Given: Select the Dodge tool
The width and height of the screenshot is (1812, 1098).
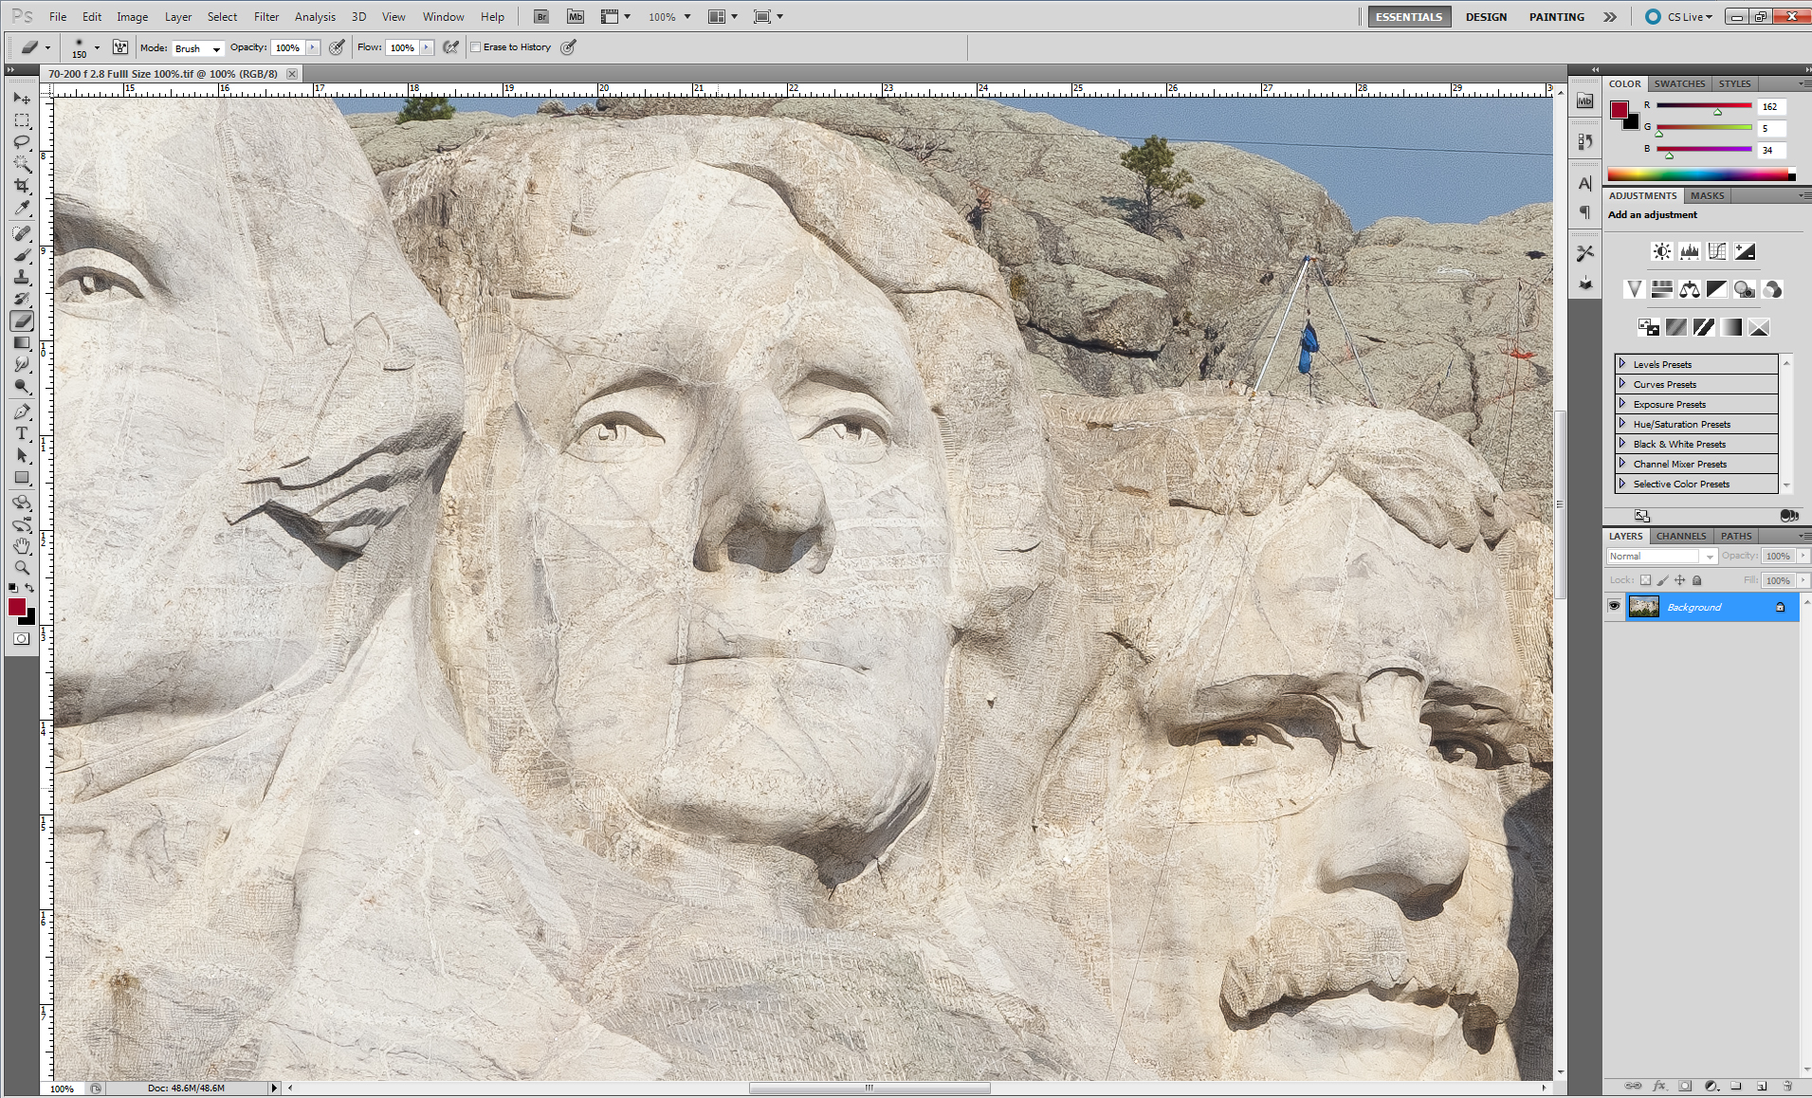Looking at the screenshot, I should tap(22, 387).
